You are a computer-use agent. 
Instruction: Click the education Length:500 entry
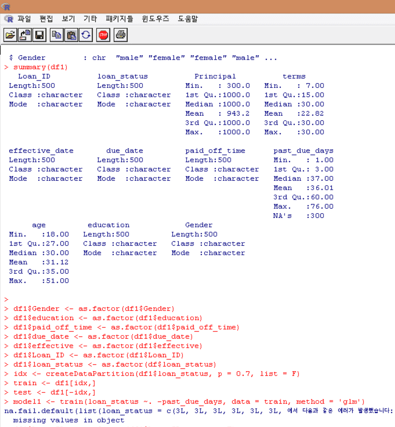pyautogui.click(x=106, y=235)
